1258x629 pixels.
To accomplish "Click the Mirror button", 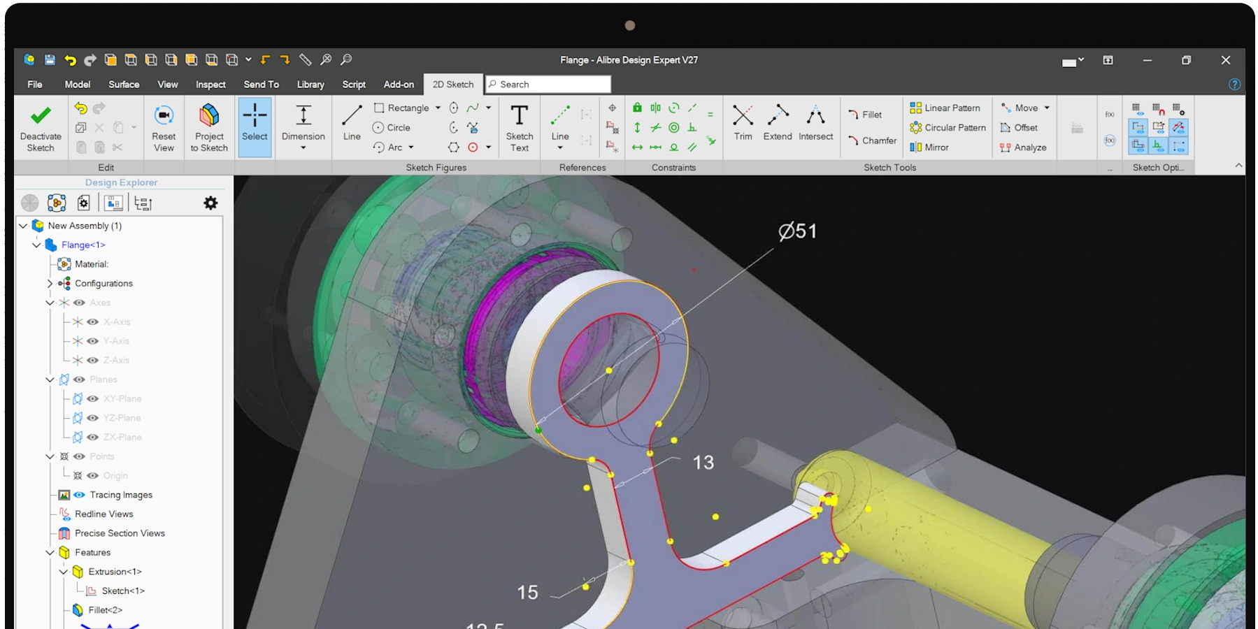I will (929, 147).
